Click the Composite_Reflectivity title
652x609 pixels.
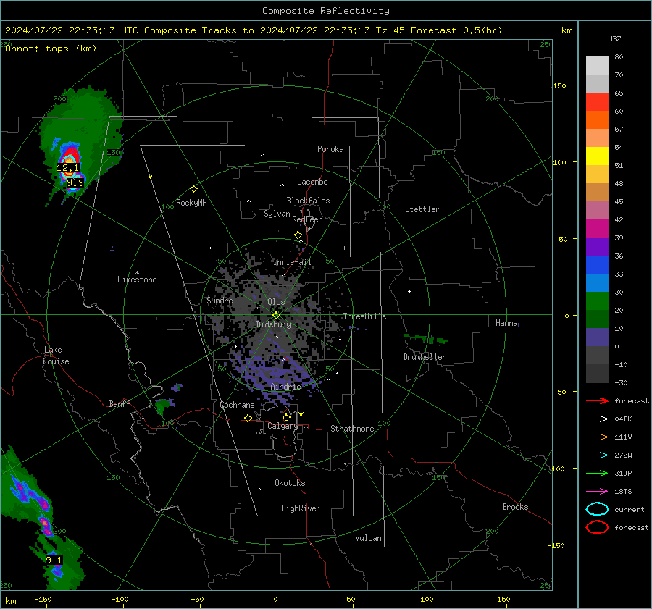tap(326, 11)
